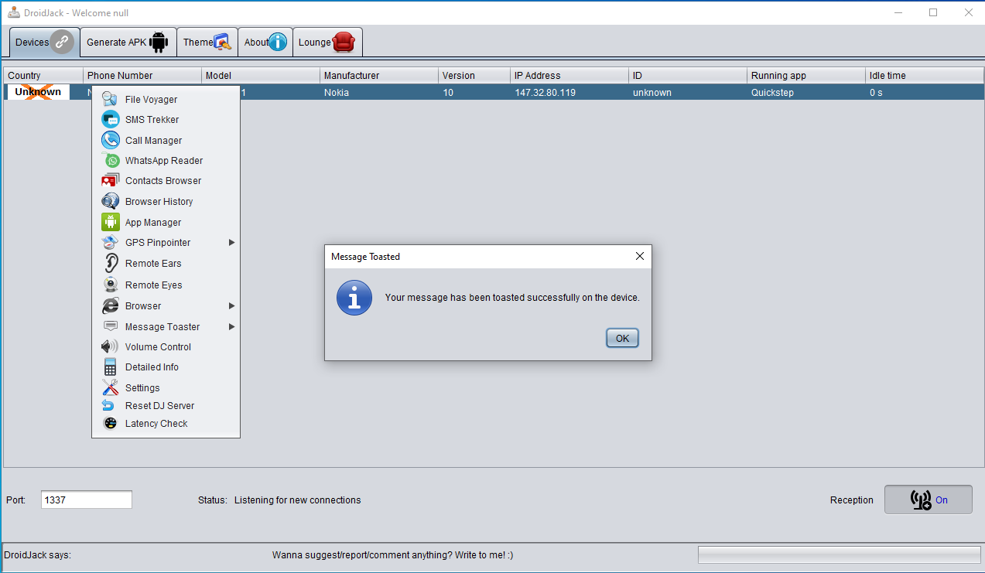Screen dimensions: 985x573
Task: Switch to the Lounge tab
Action: pos(327,42)
